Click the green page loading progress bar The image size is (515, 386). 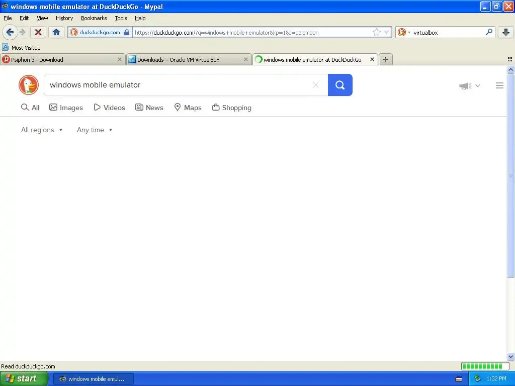[485, 366]
